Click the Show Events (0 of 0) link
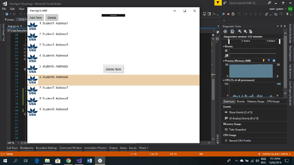This screenshot has width=294, height=165. (241, 112)
